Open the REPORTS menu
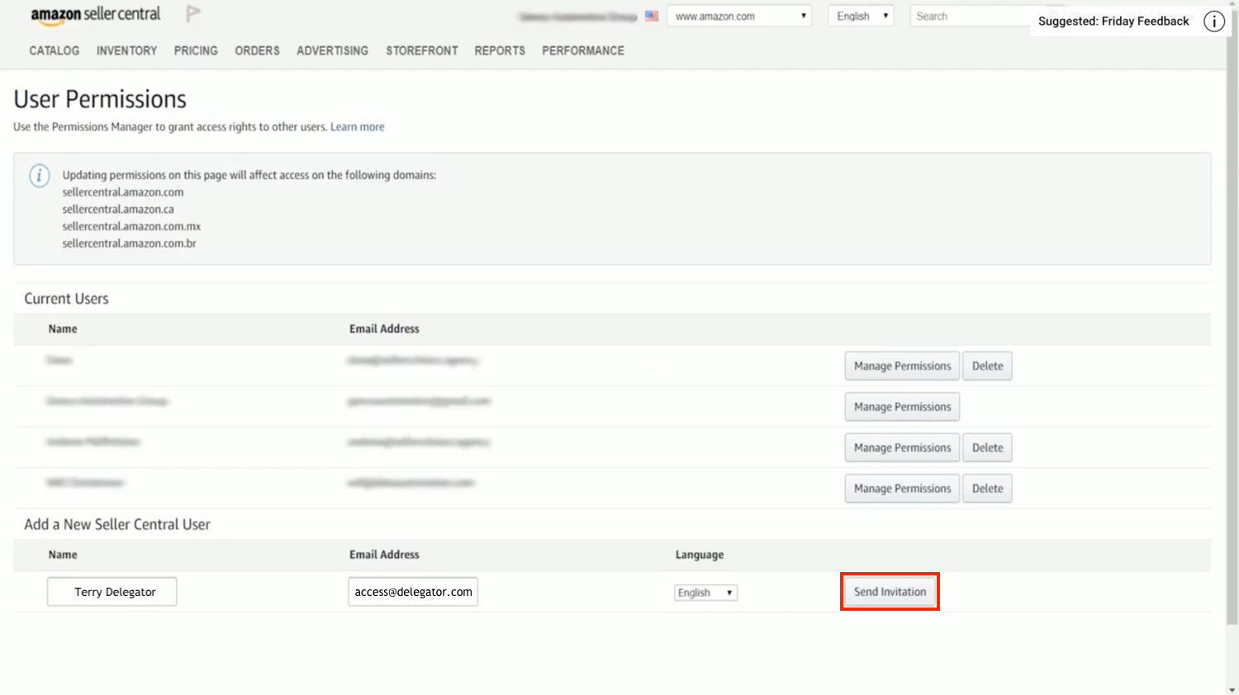The height and width of the screenshot is (695, 1239). click(500, 50)
